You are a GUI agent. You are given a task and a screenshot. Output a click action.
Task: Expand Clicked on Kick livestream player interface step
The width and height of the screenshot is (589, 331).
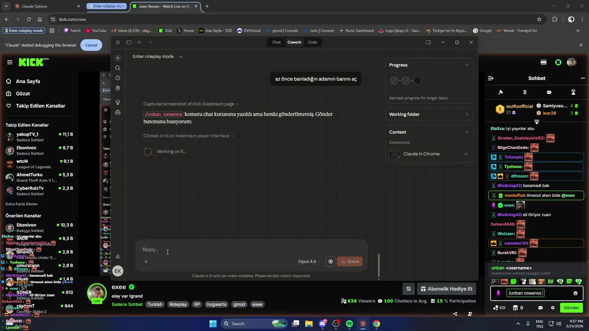coord(188,136)
